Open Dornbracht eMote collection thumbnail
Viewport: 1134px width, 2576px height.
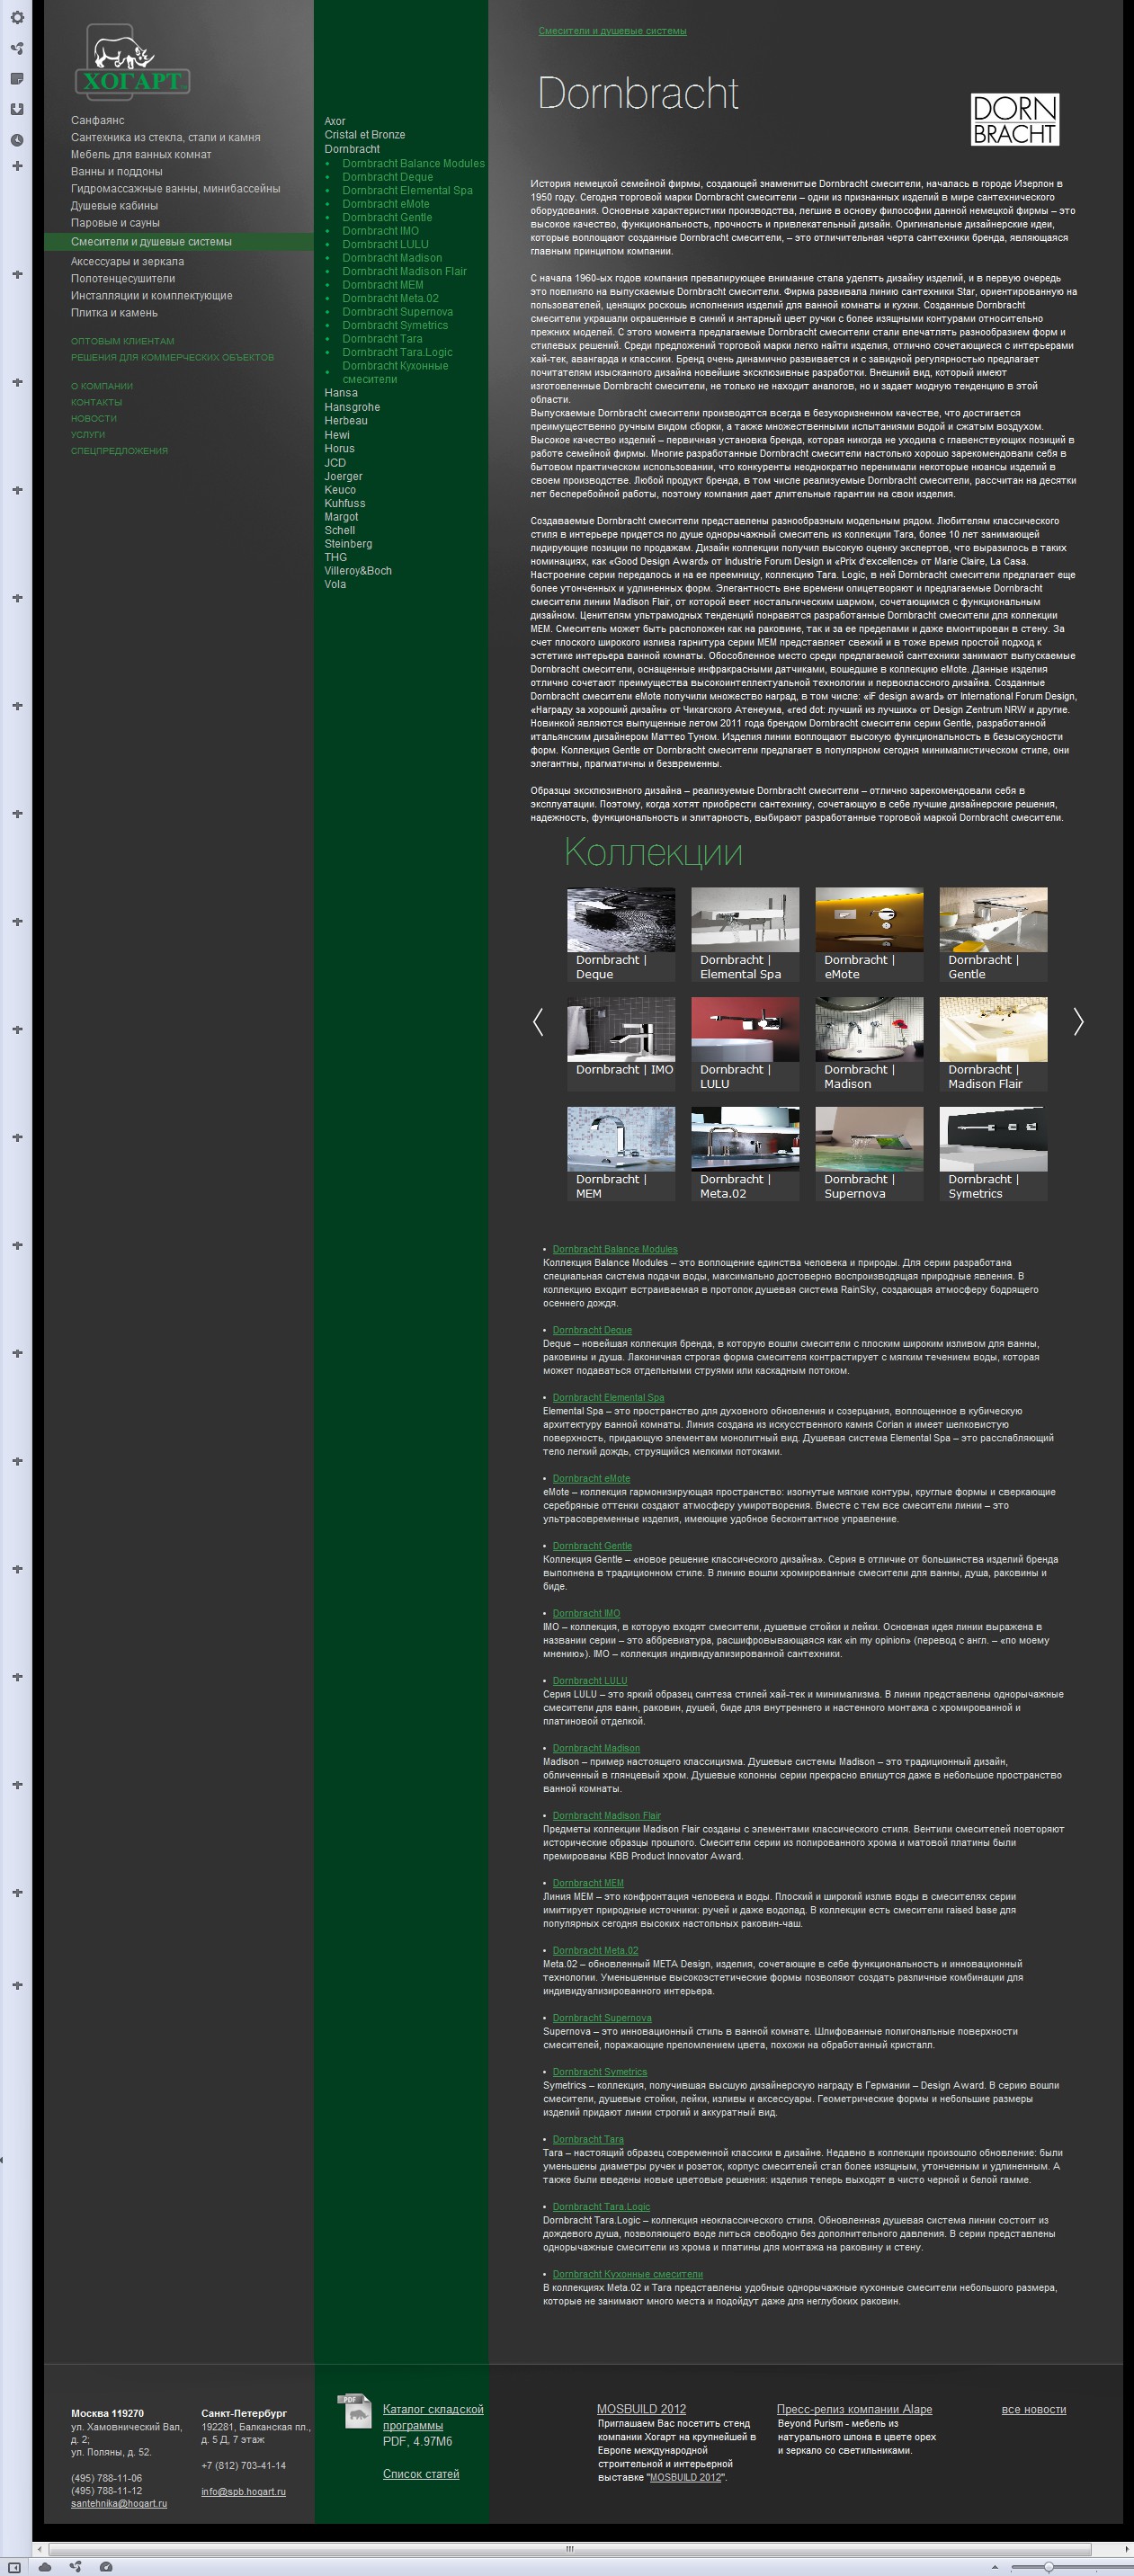(x=869, y=934)
